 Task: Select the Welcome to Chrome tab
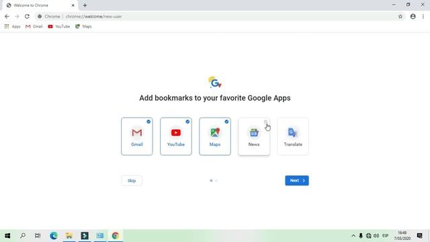tap(40, 5)
